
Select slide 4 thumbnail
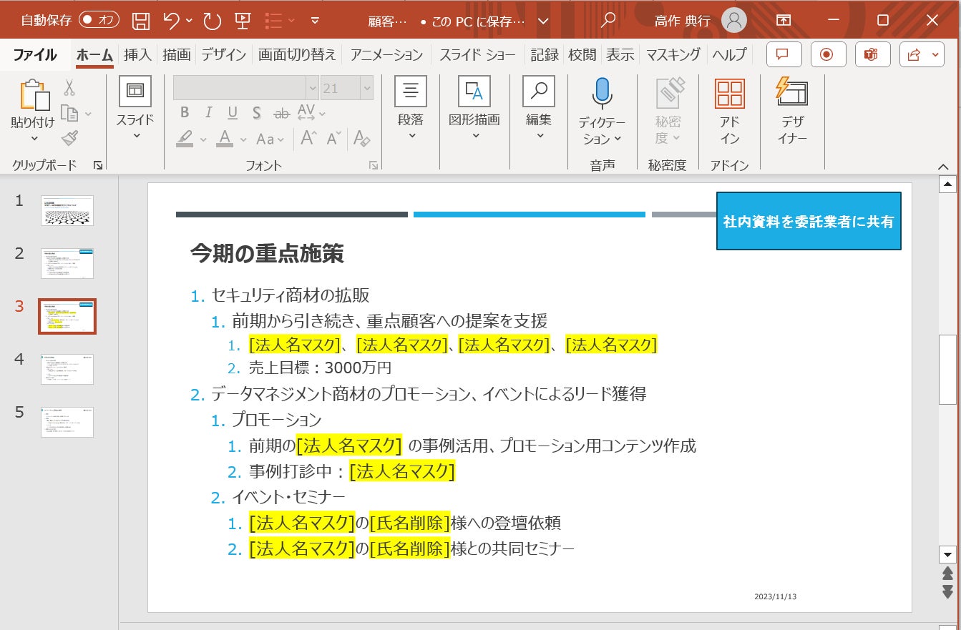(67, 369)
